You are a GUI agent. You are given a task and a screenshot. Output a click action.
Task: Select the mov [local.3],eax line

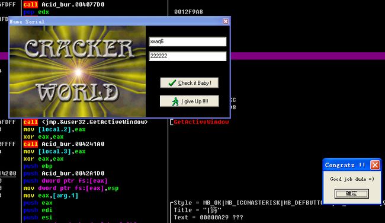tap(54, 151)
